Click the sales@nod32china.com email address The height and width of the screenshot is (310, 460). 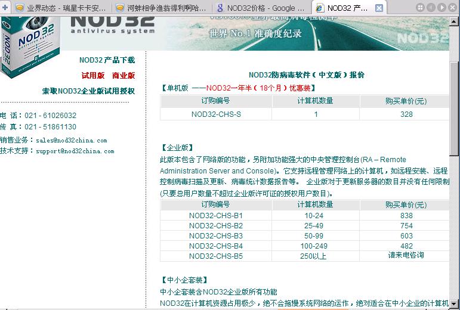coord(71,140)
